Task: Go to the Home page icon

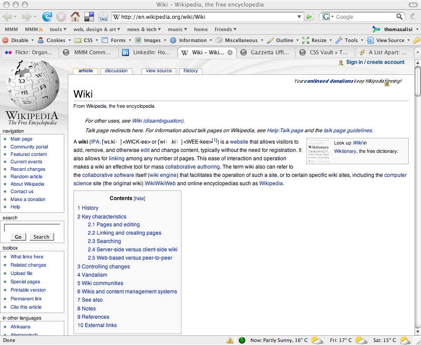Action: pyautogui.click(x=75, y=17)
